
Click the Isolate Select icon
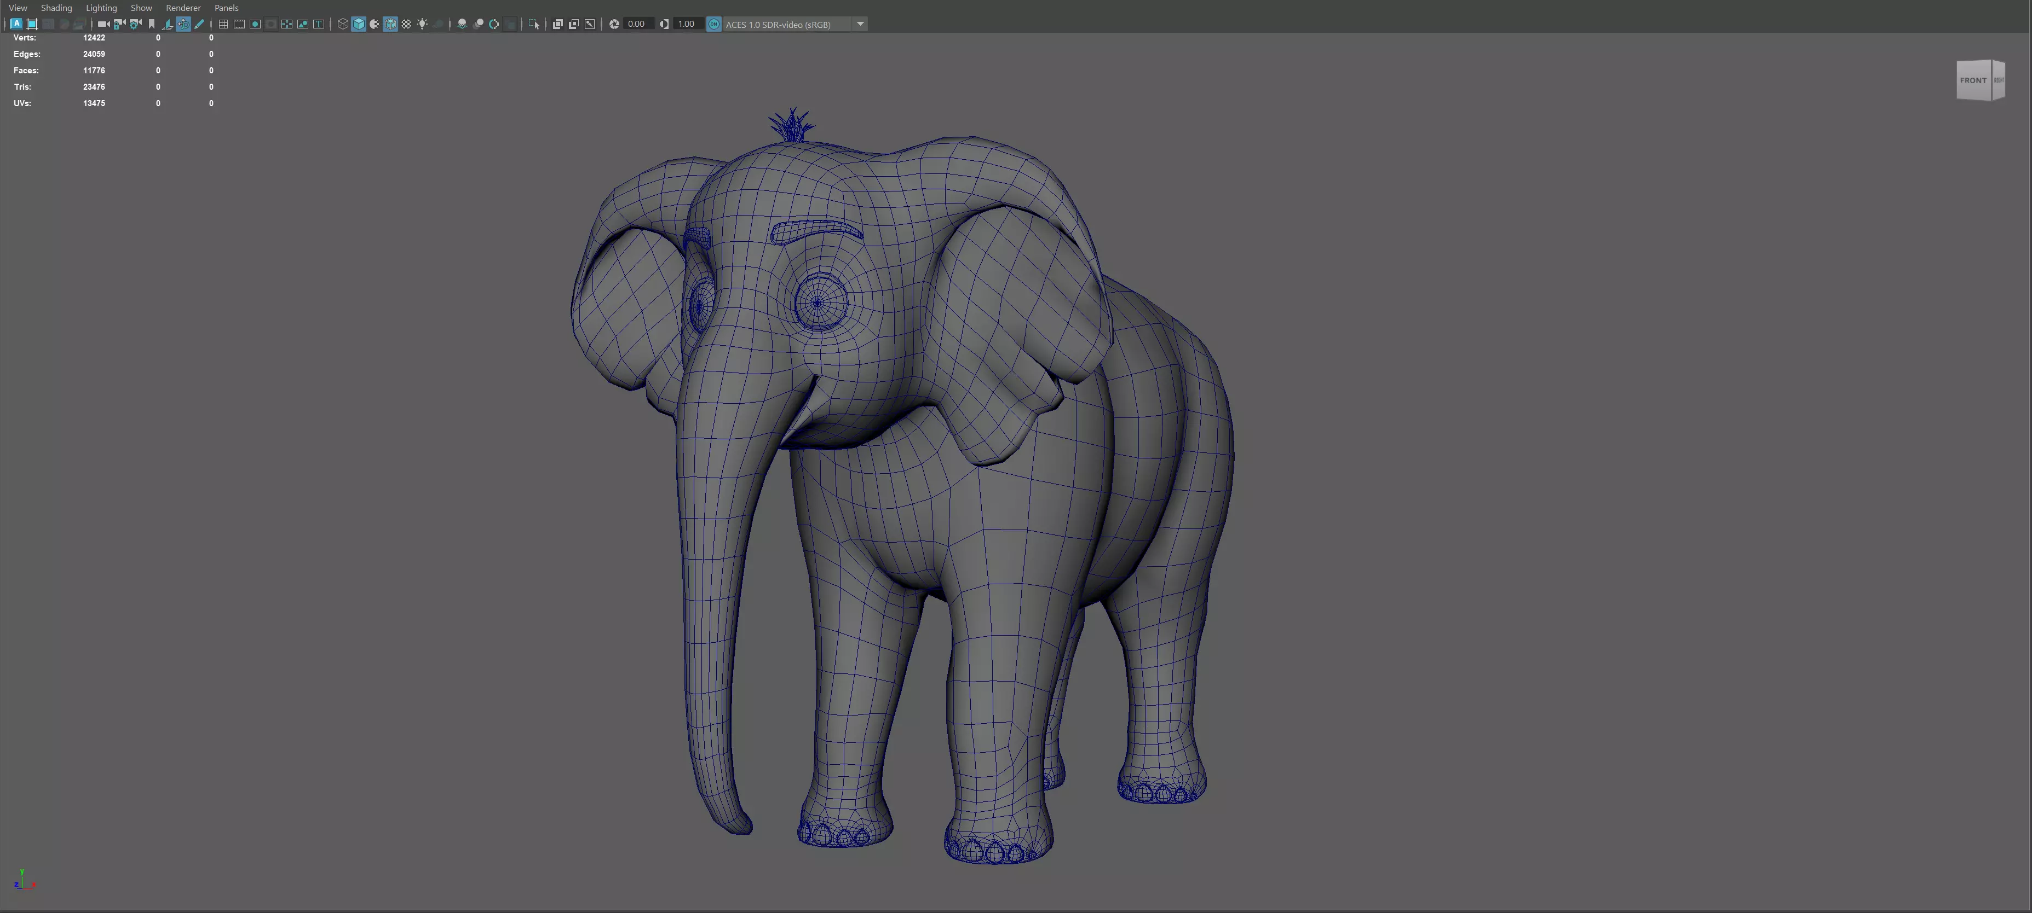pos(534,25)
